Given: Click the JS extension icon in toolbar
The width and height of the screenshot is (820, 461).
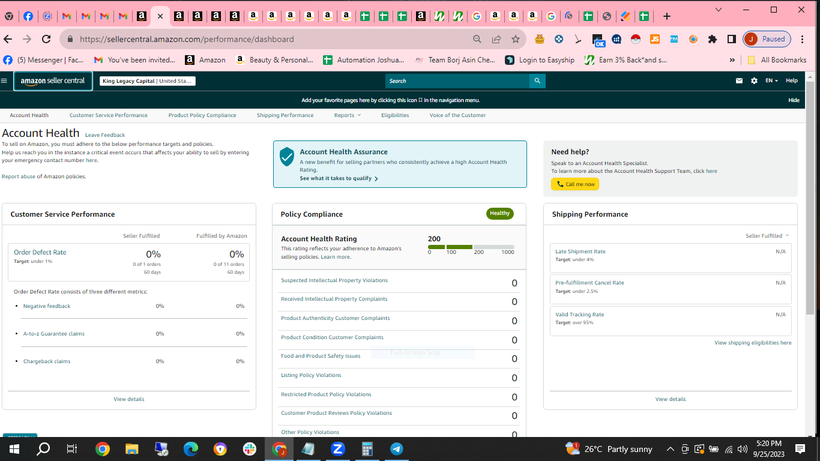Looking at the screenshot, I should point(655,39).
